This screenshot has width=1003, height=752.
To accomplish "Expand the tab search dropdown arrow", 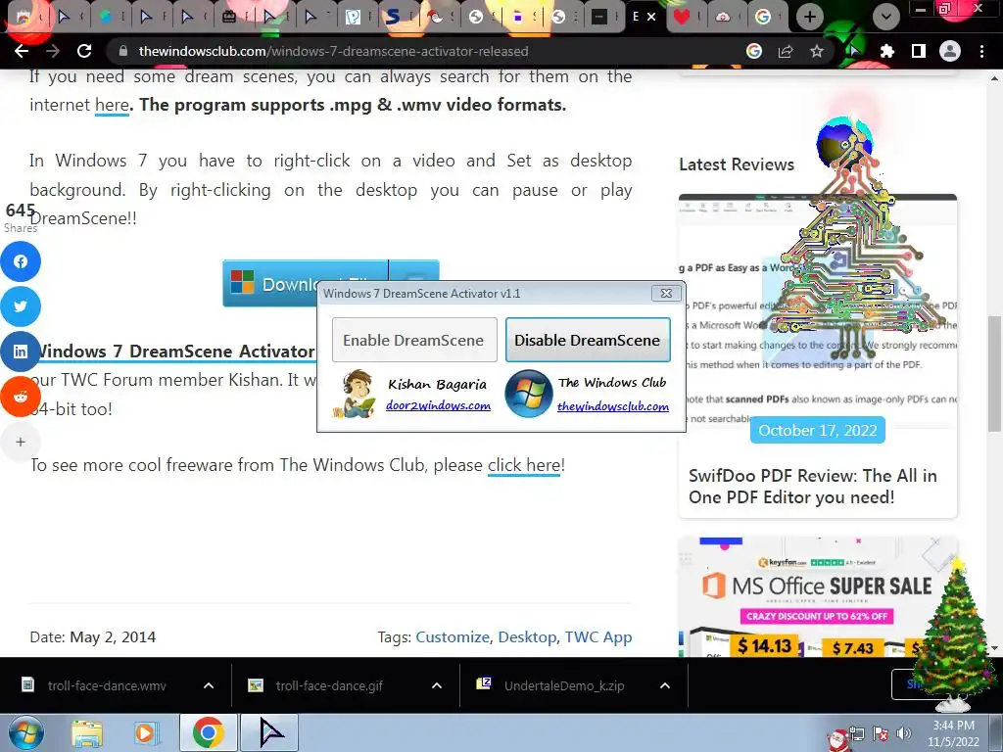I will (885, 17).
